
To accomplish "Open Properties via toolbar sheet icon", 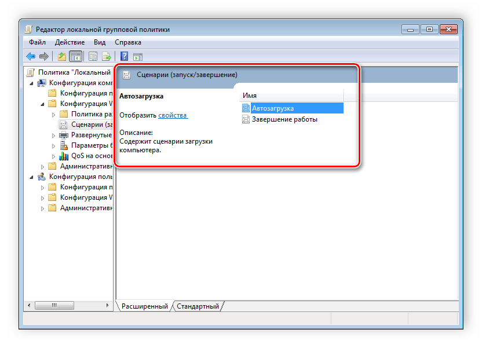I will point(93,57).
